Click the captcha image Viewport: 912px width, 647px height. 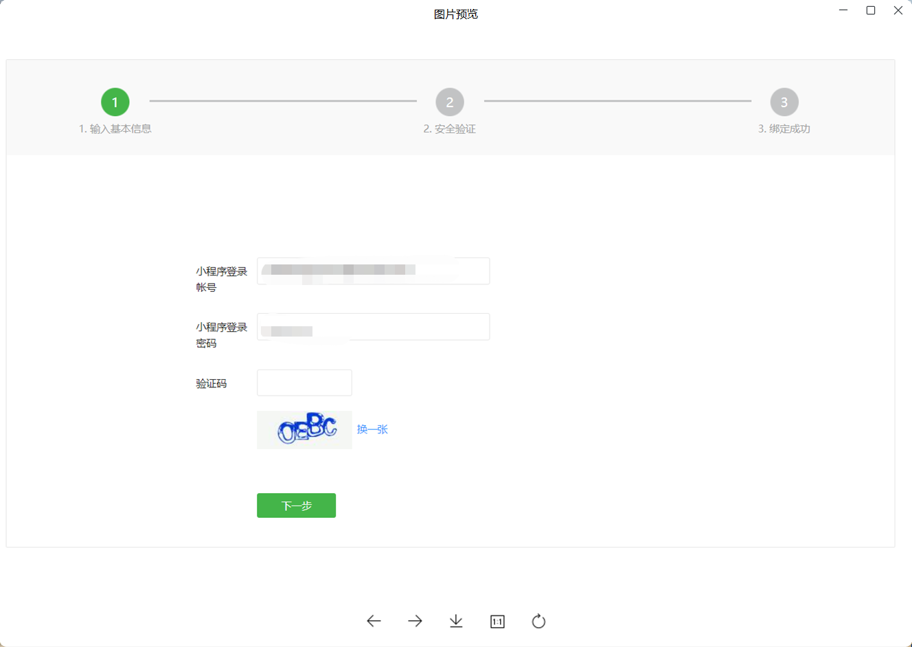[304, 430]
